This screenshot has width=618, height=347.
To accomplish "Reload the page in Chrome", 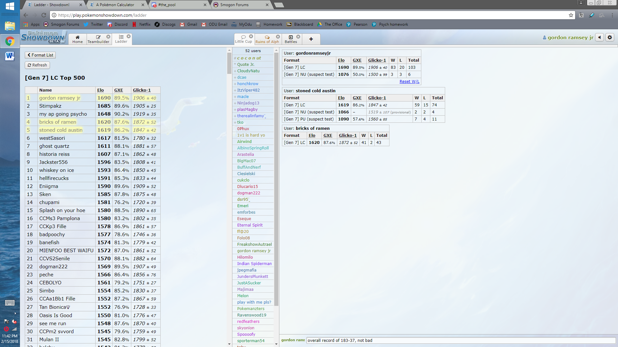I will (44, 15).
